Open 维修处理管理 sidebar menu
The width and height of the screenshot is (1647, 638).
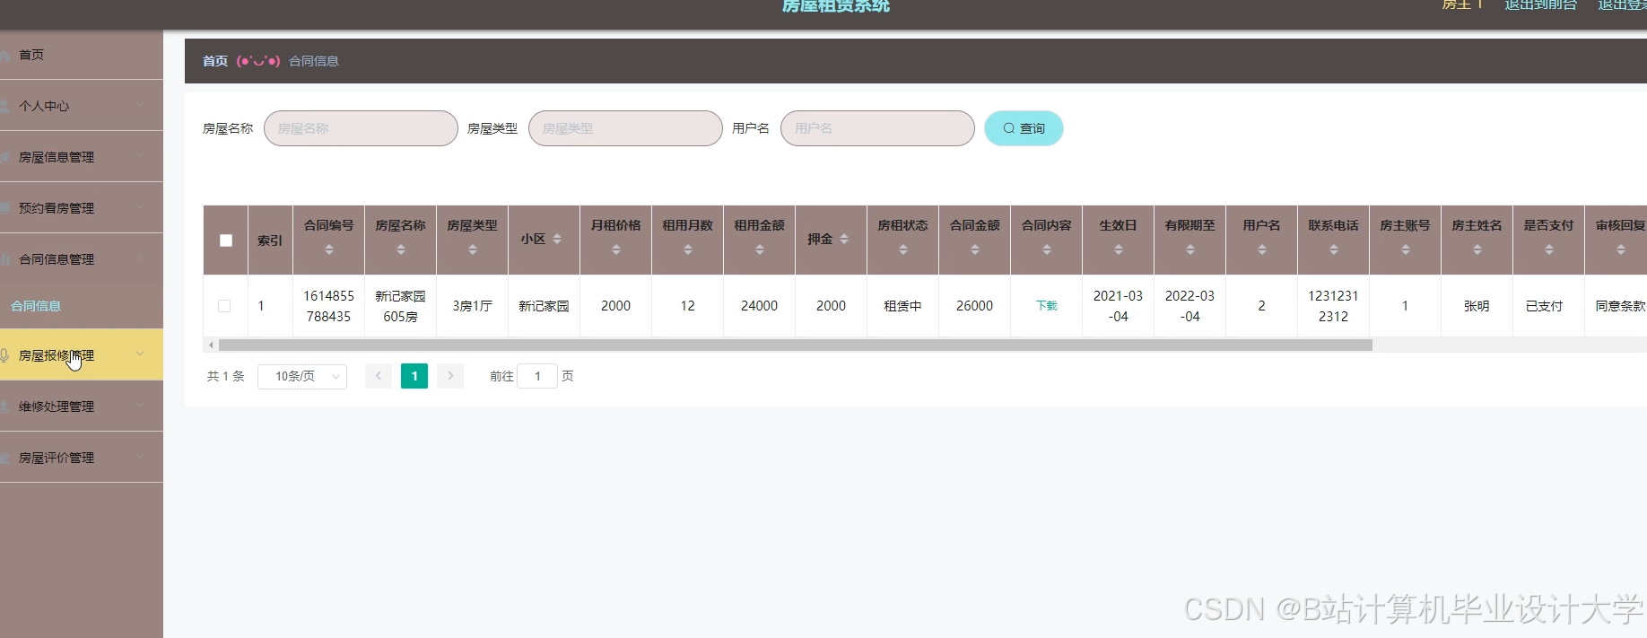[82, 406]
